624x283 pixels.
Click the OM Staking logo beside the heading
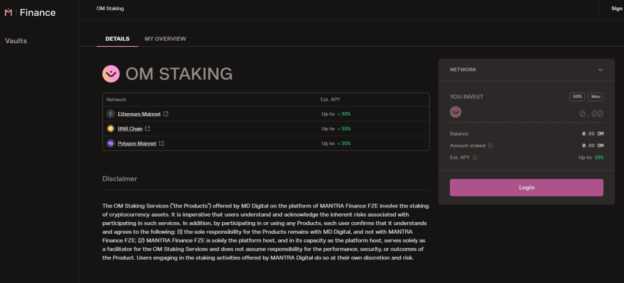coord(111,74)
